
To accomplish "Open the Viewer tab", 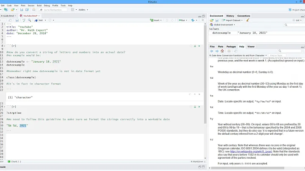I will point(251,47).
